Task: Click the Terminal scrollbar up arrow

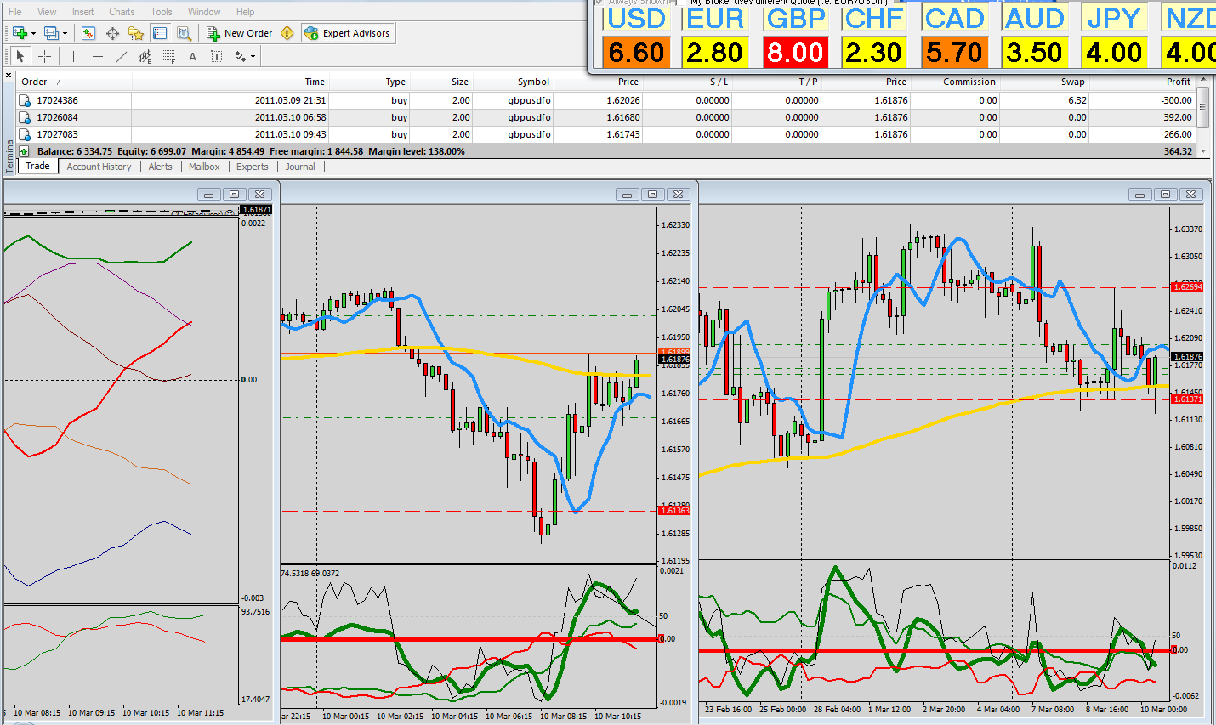Action: point(1203,80)
